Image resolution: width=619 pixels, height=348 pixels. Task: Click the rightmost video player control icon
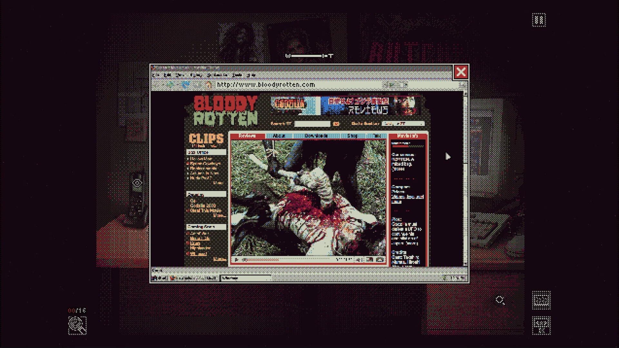[380, 260]
